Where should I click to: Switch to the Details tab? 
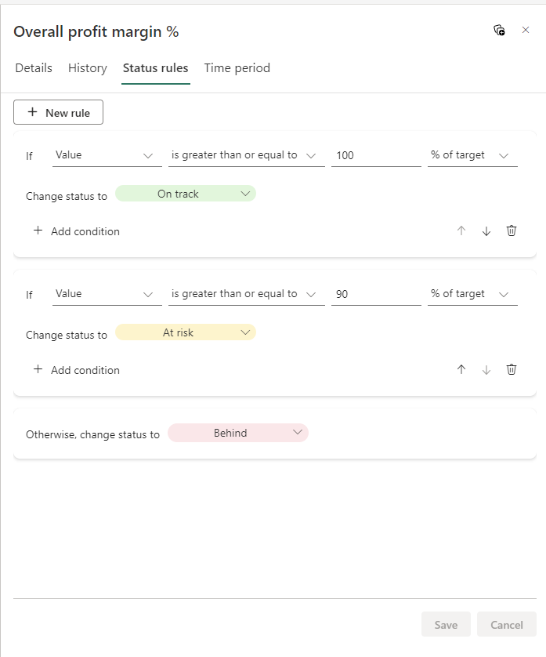[x=33, y=68]
